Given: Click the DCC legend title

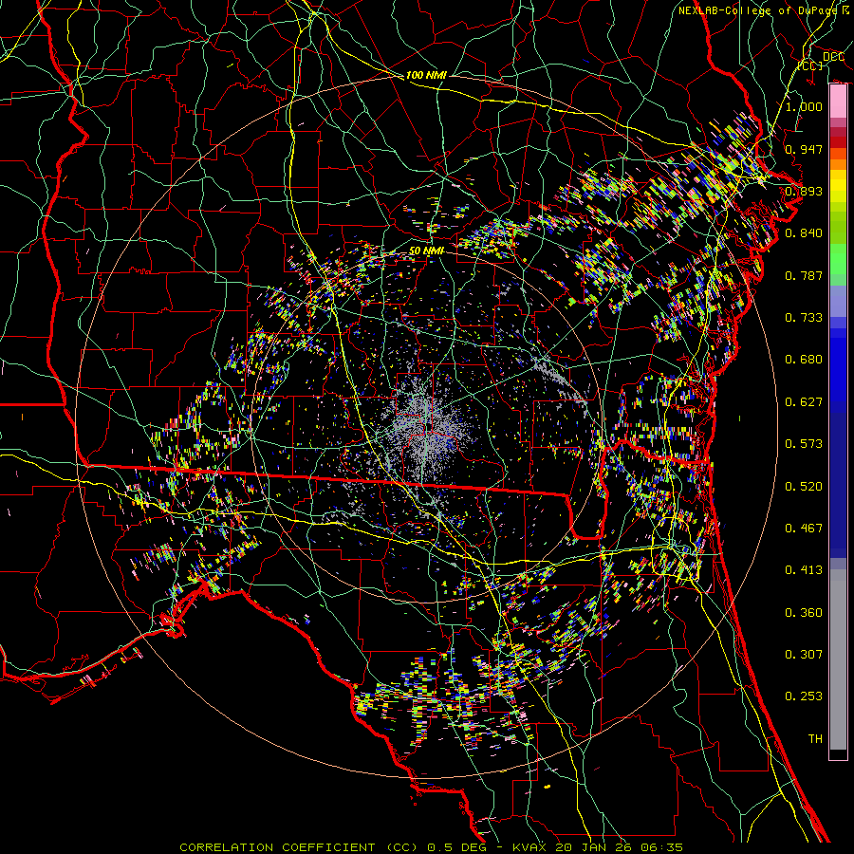Looking at the screenshot, I should pos(833,57).
